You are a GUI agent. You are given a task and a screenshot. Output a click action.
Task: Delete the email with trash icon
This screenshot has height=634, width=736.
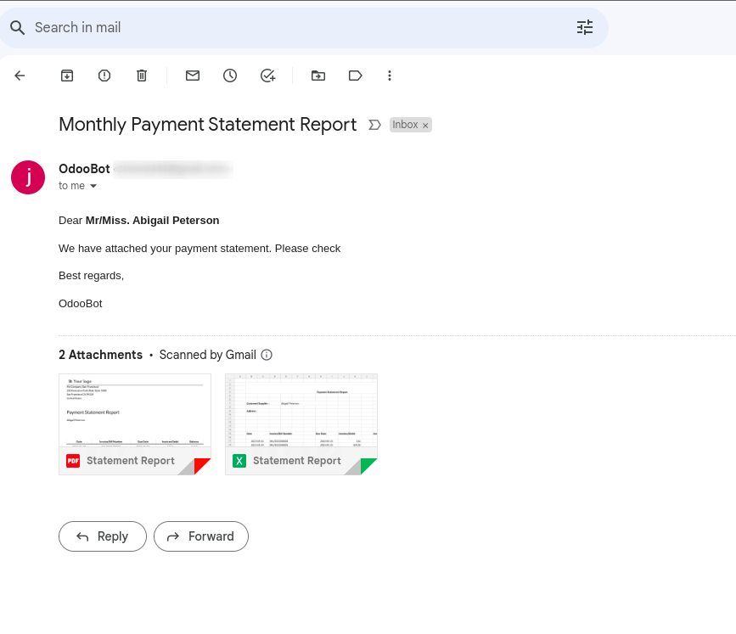tap(142, 76)
